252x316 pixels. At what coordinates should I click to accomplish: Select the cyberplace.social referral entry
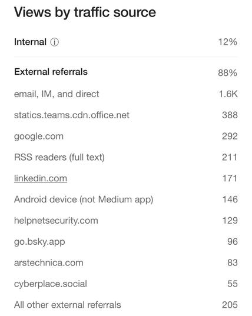[x=51, y=284]
